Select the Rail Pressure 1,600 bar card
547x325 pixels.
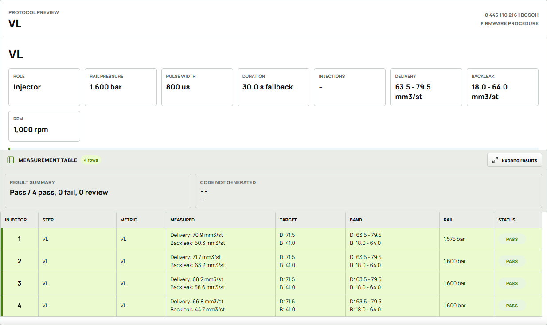click(x=121, y=87)
